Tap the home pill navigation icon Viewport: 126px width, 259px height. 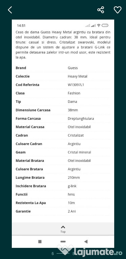tap(63, 241)
